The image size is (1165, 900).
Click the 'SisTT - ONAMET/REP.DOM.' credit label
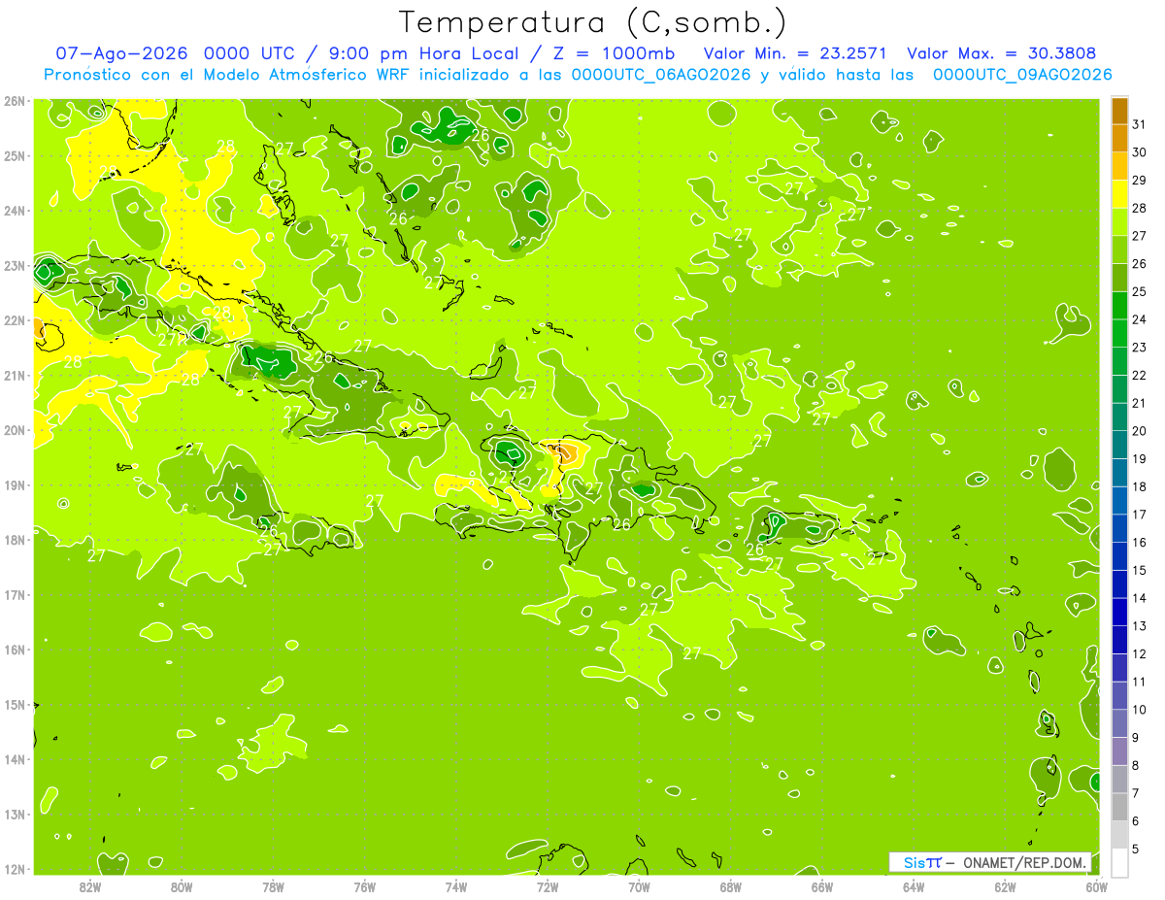pos(990,862)
